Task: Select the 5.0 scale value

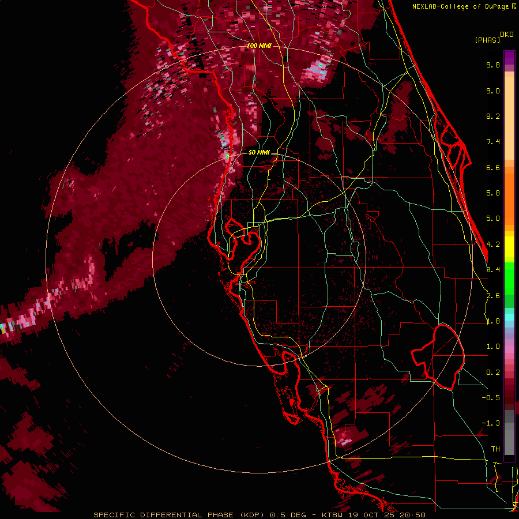Action: [493, 219]
